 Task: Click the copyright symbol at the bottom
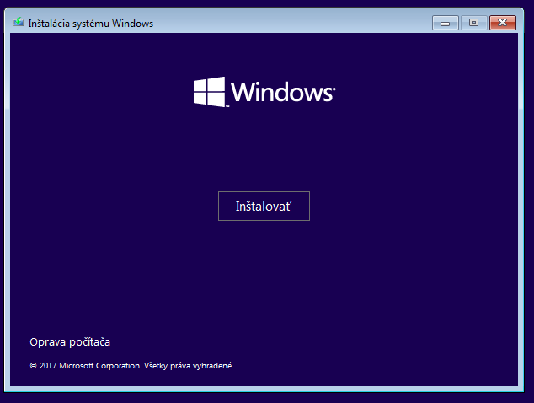pyautogui.click(x=33, y=366)
